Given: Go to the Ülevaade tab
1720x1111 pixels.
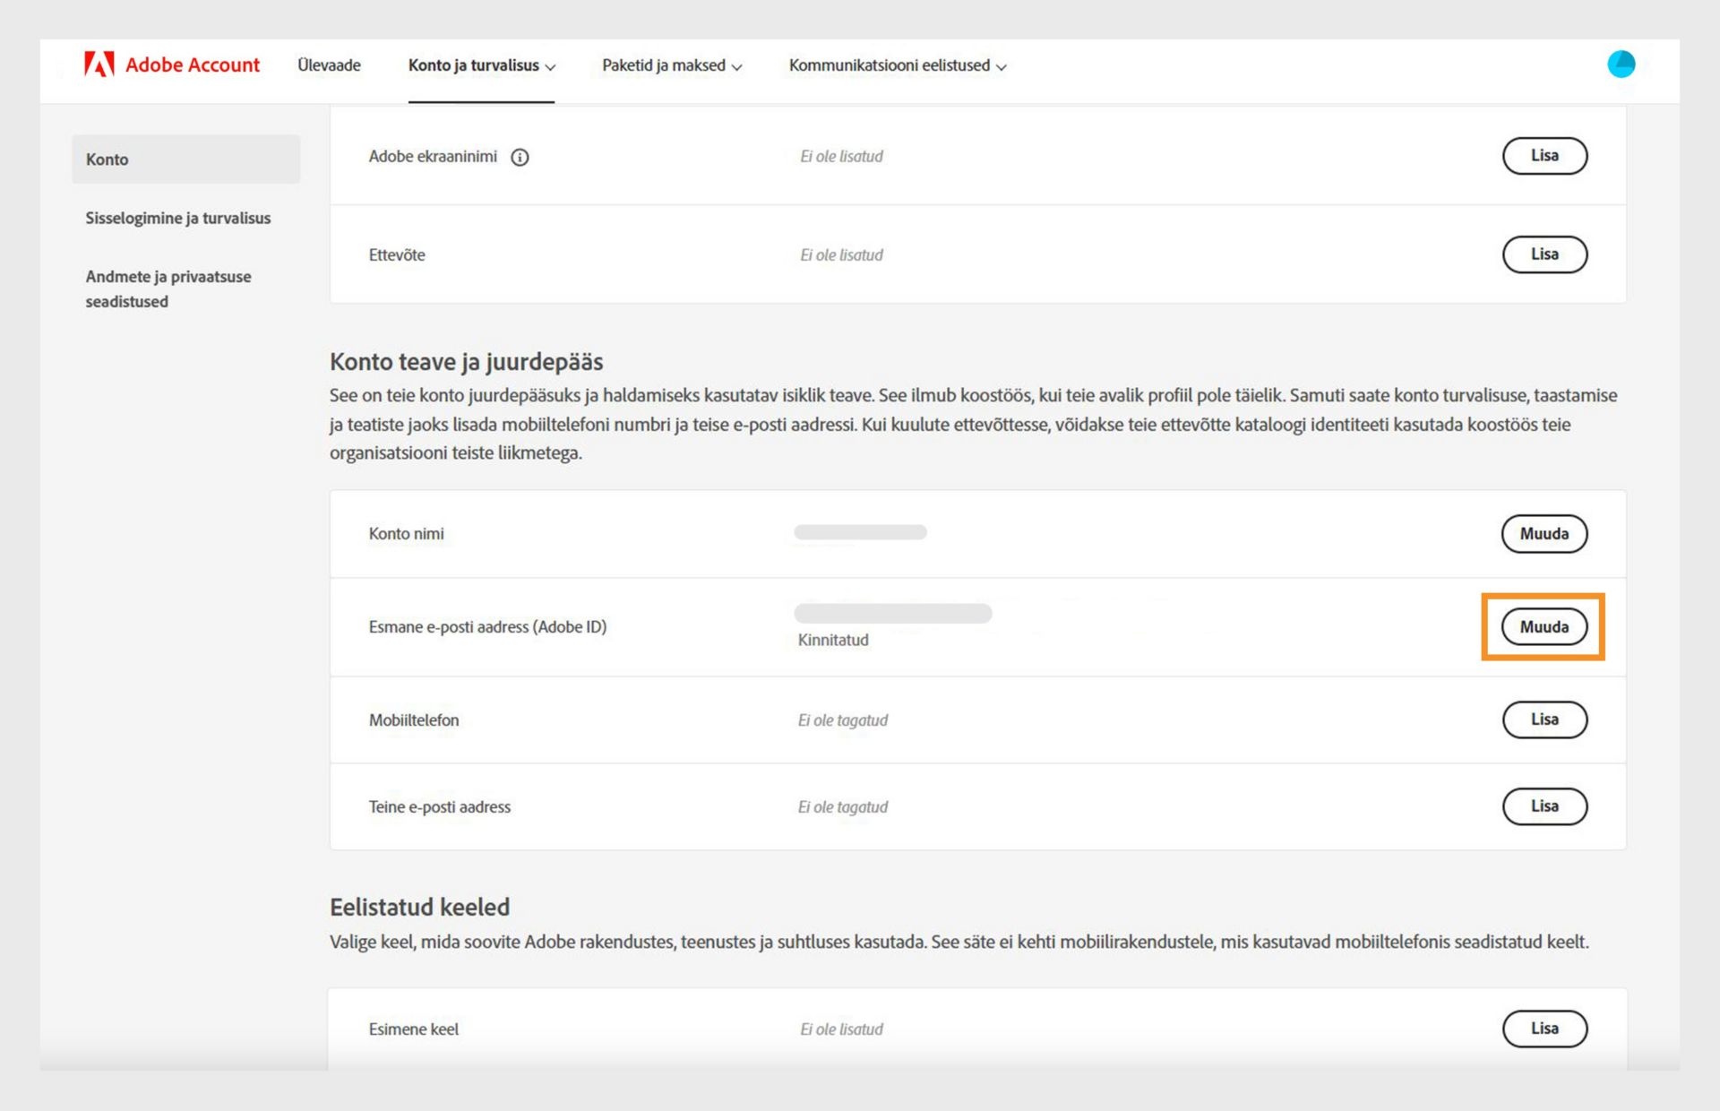Looking at the screenshot, I should point(329,65).
